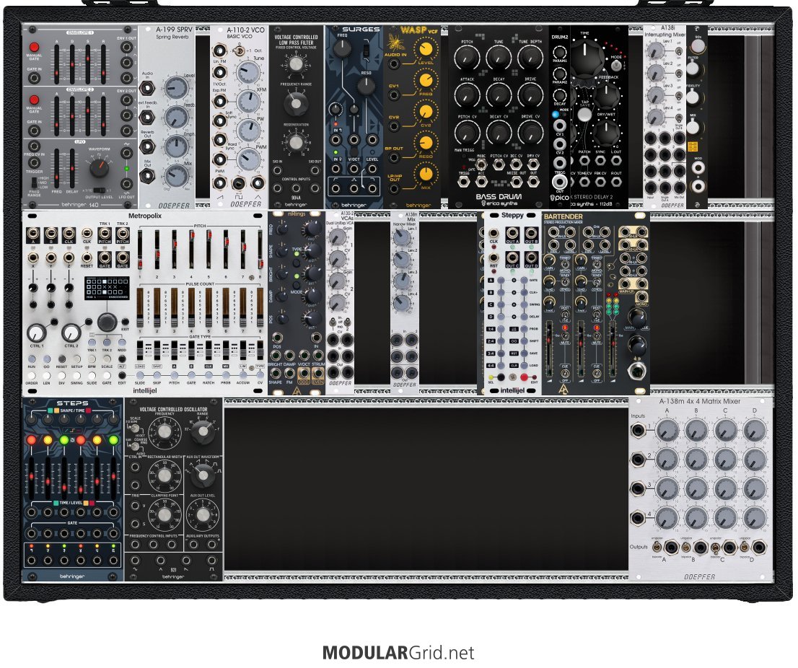Click the FREQ knob on Surges
The height and width of the screenshot is (668, 798).
342,48
